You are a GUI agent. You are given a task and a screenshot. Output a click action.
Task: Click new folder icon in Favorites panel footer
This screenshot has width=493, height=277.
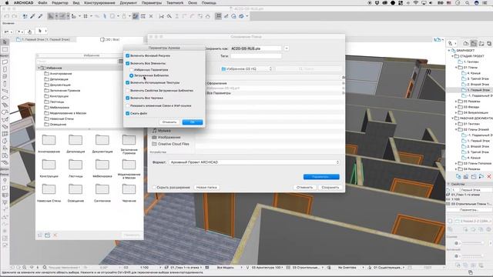[48, 235]
